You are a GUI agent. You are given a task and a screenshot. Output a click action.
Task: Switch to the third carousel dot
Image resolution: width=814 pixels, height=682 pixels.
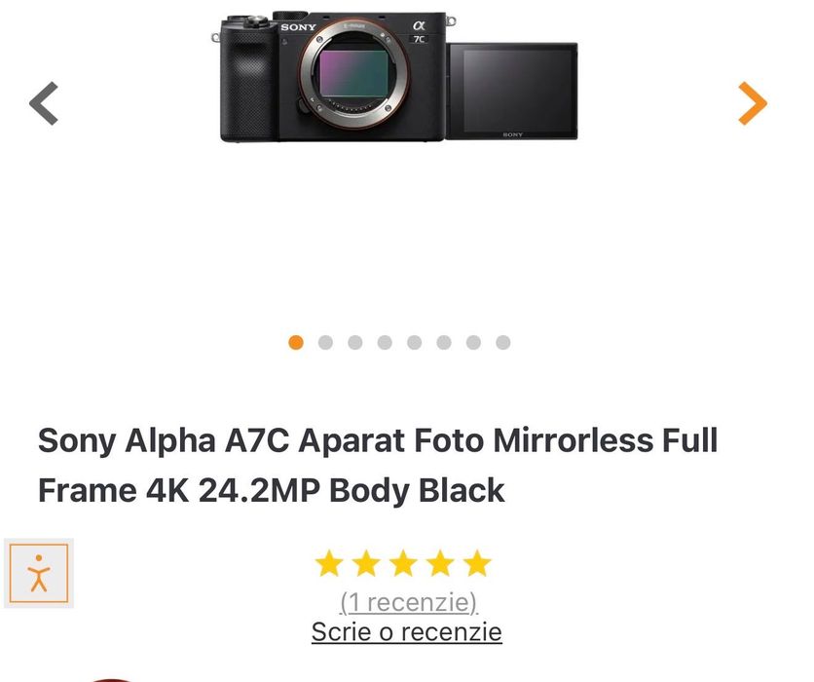(355, 342)
